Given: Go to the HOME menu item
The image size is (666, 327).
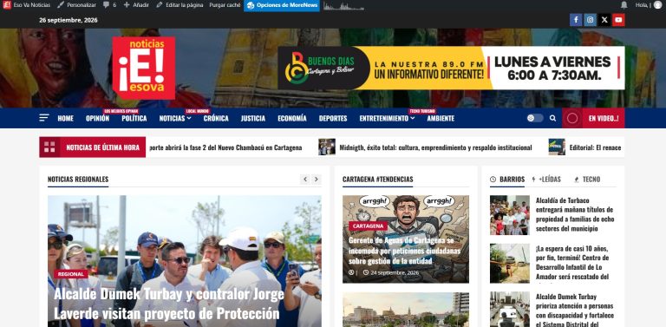Looking at the screenshot, I should pos(65,119).
